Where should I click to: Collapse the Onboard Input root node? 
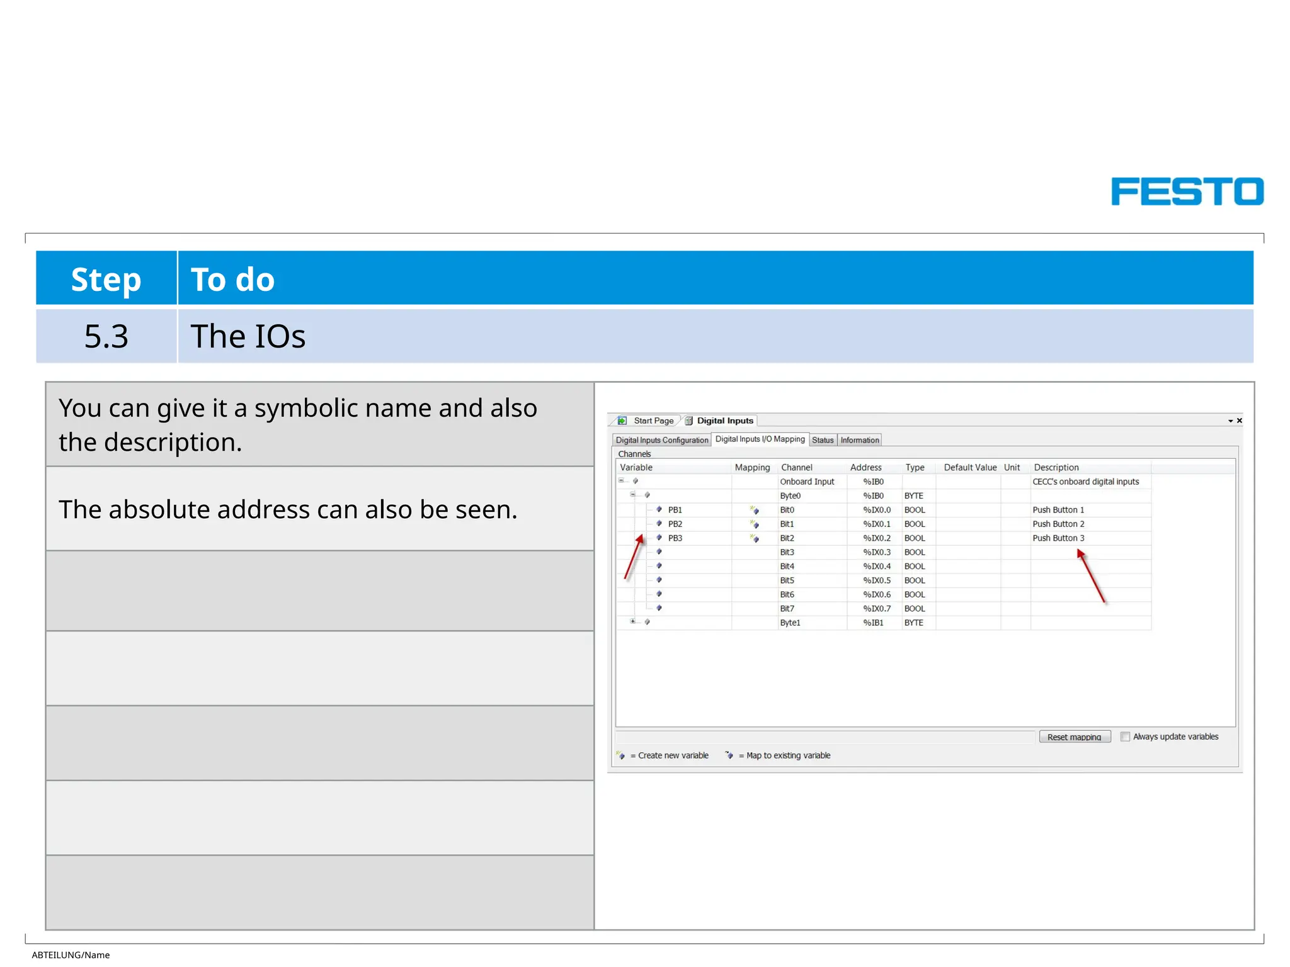[x=621, y=481]
